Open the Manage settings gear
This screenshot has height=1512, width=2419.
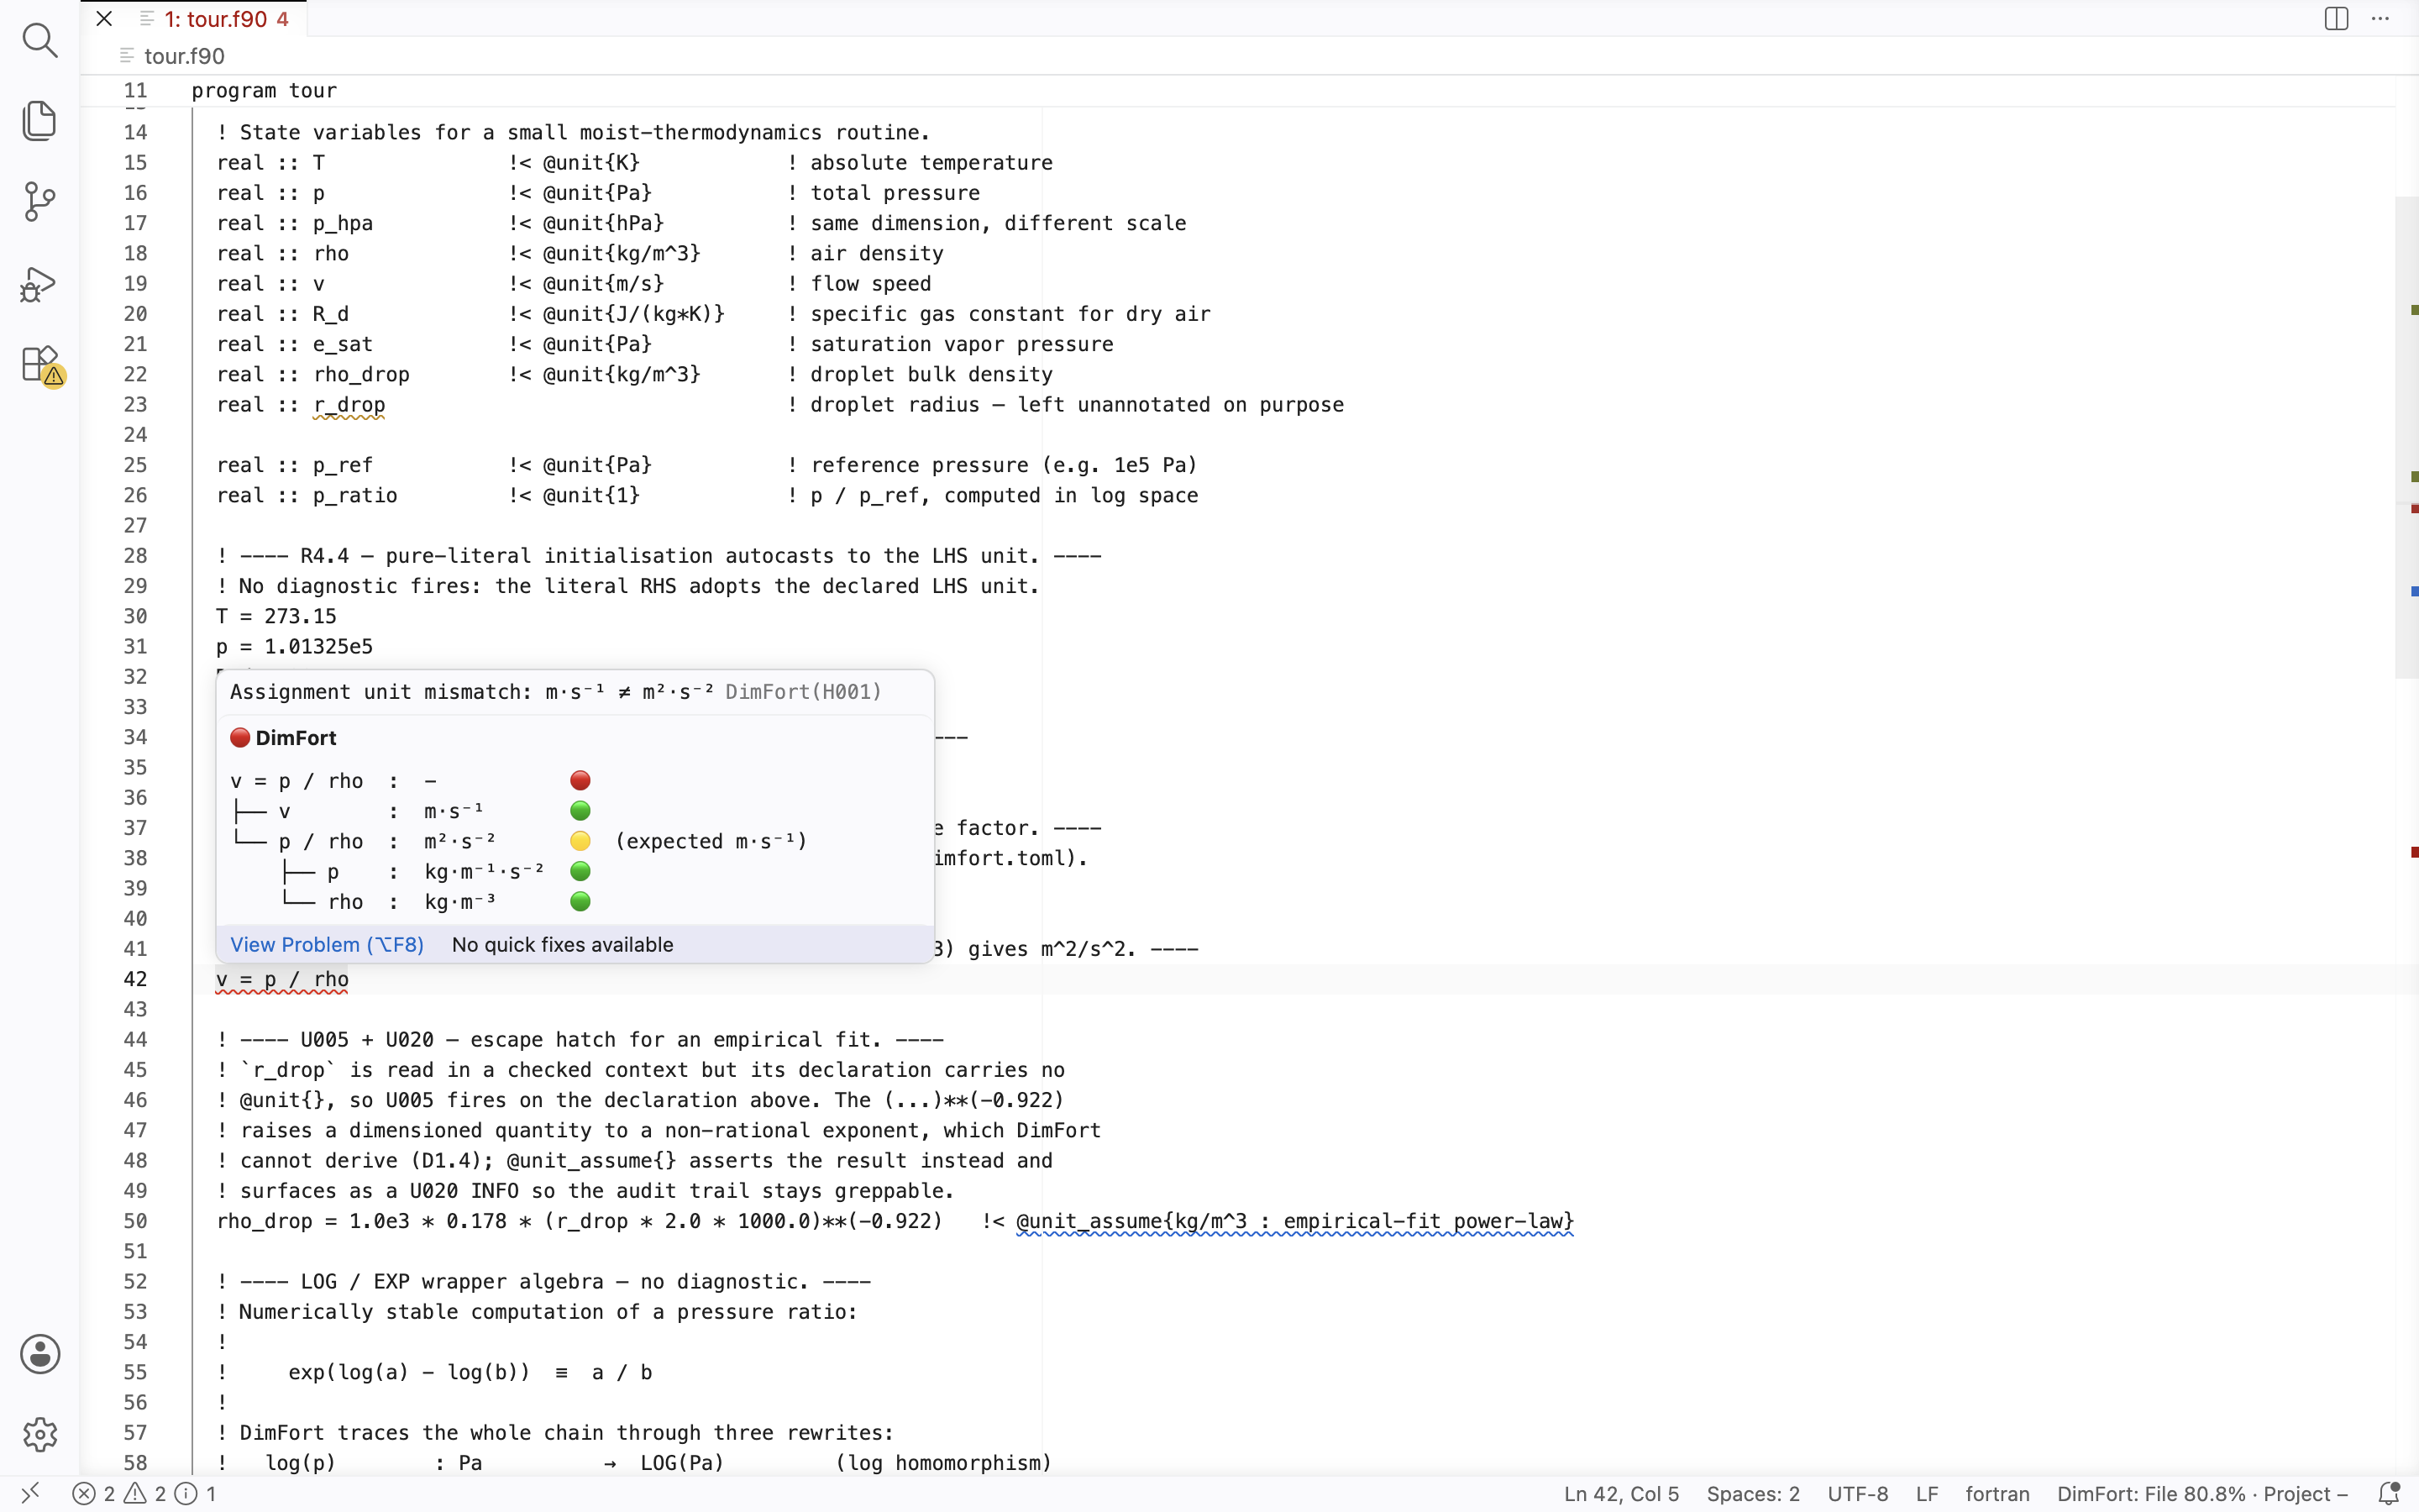pos(40,1435)
